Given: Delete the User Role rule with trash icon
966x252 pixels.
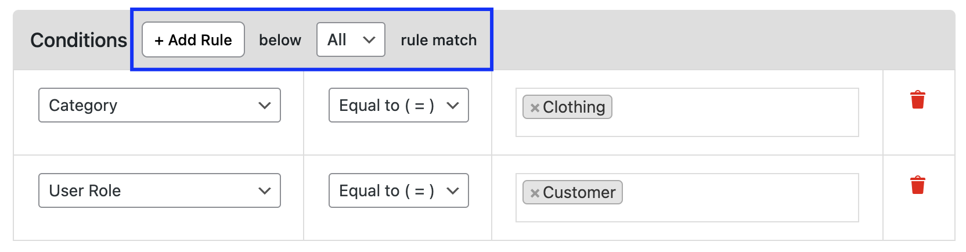Looking at the screenshot, I should [x=917, y=185].
